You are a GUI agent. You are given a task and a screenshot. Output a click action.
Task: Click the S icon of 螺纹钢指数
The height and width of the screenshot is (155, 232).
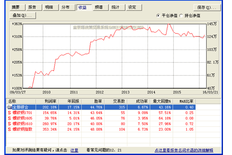pos(9,129)
